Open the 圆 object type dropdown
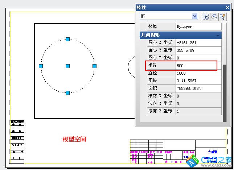The width and height of the screenshot is (234, 170). 195,17
